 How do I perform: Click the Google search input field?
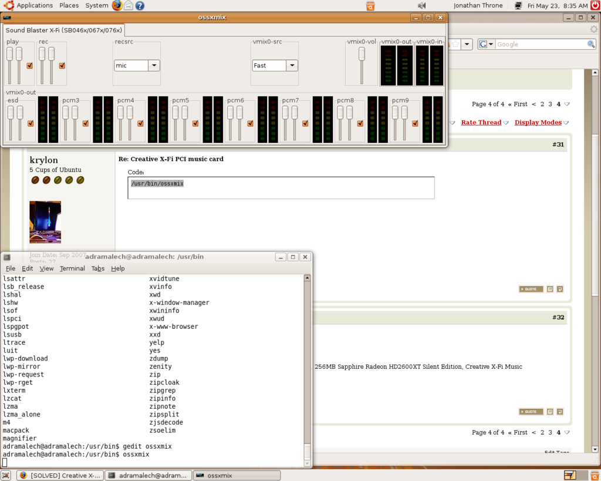click(x=541, y=44)
